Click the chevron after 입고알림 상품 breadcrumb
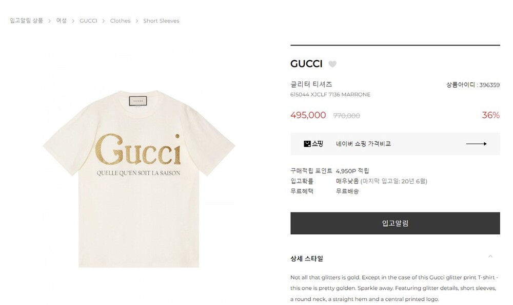 50,21
